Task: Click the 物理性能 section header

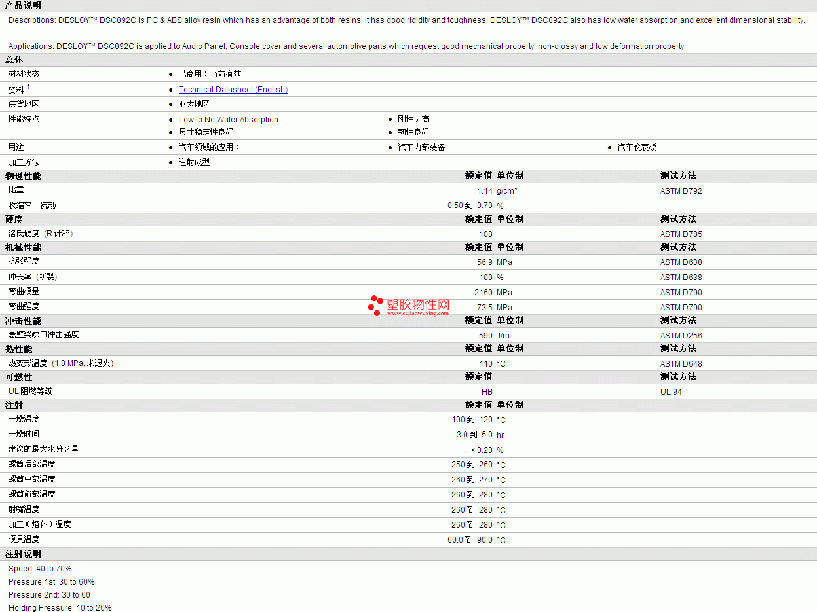Action: (23, 176)
